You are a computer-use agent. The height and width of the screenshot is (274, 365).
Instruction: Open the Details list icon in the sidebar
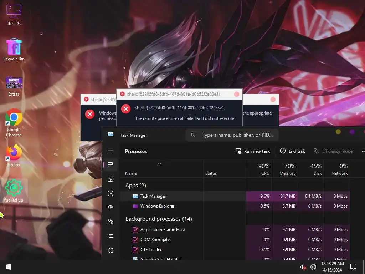pos(110,236)
